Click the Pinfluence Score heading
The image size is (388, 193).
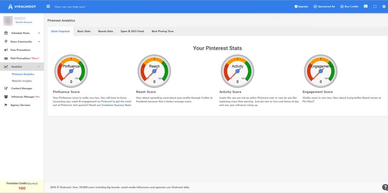pos(66,92)
